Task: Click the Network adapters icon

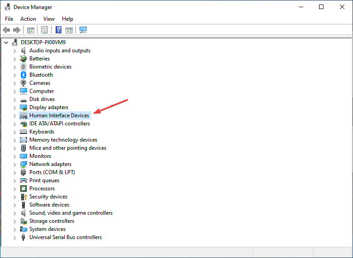Action: pyautogui.click(x=24, y=164)
